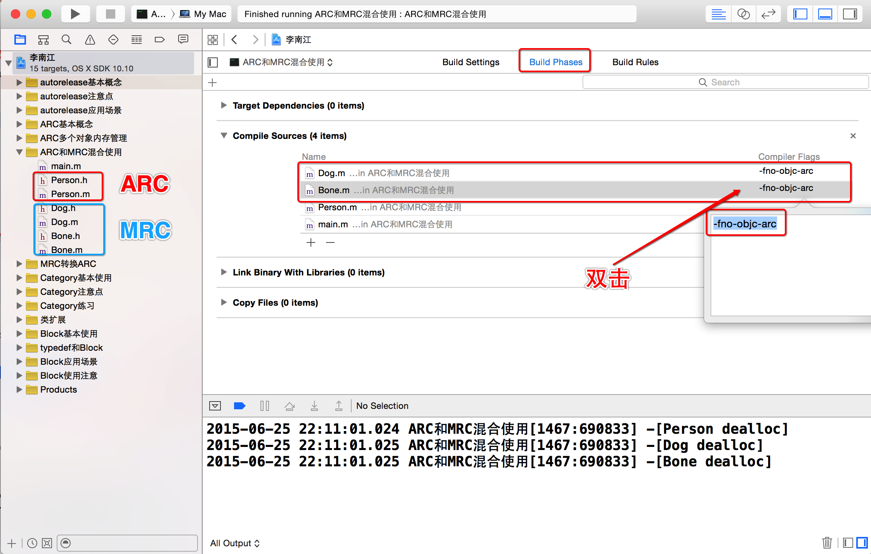
Task: Collapse Compile Sources section
Action: pyautogui.click(x=224, y=135)
